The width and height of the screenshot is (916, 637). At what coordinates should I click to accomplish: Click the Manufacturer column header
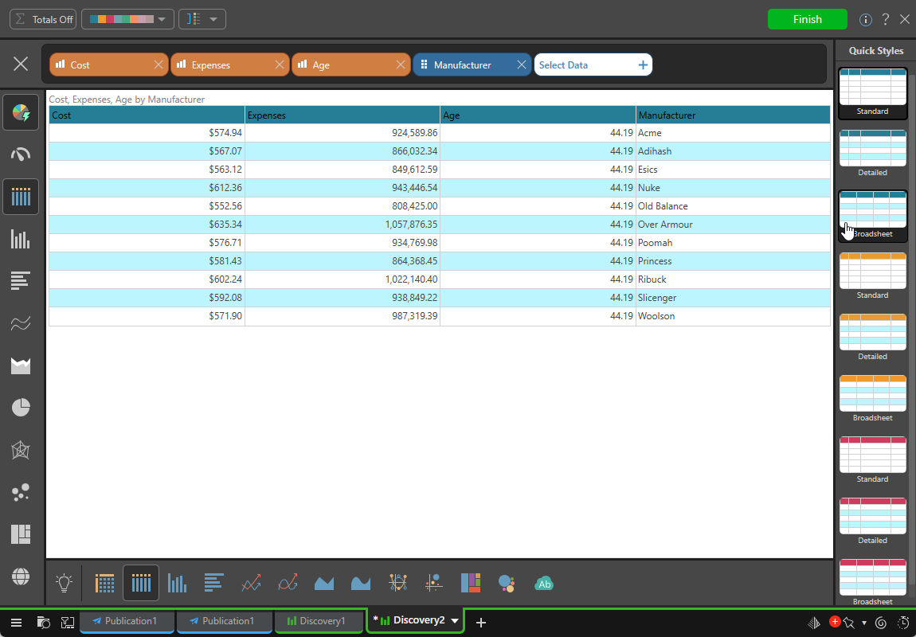(x=733, y=115)
